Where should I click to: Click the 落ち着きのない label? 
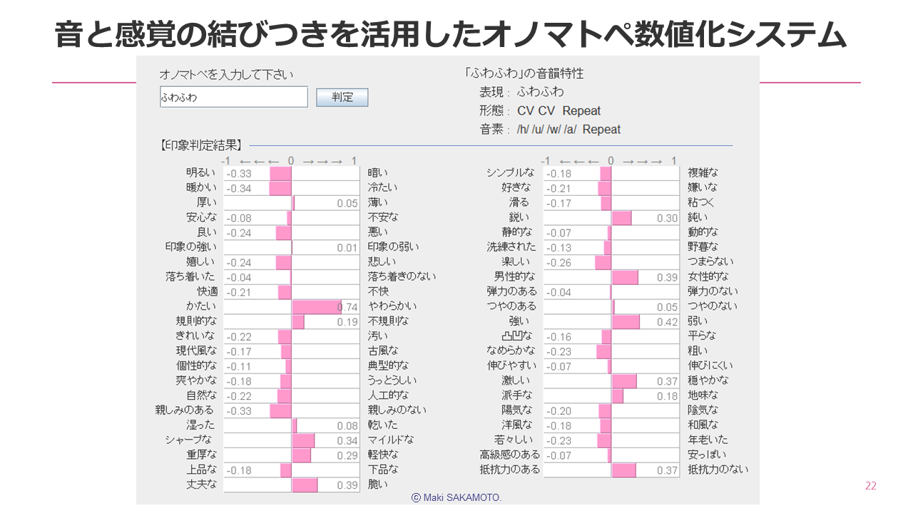(x=402, y=276)
